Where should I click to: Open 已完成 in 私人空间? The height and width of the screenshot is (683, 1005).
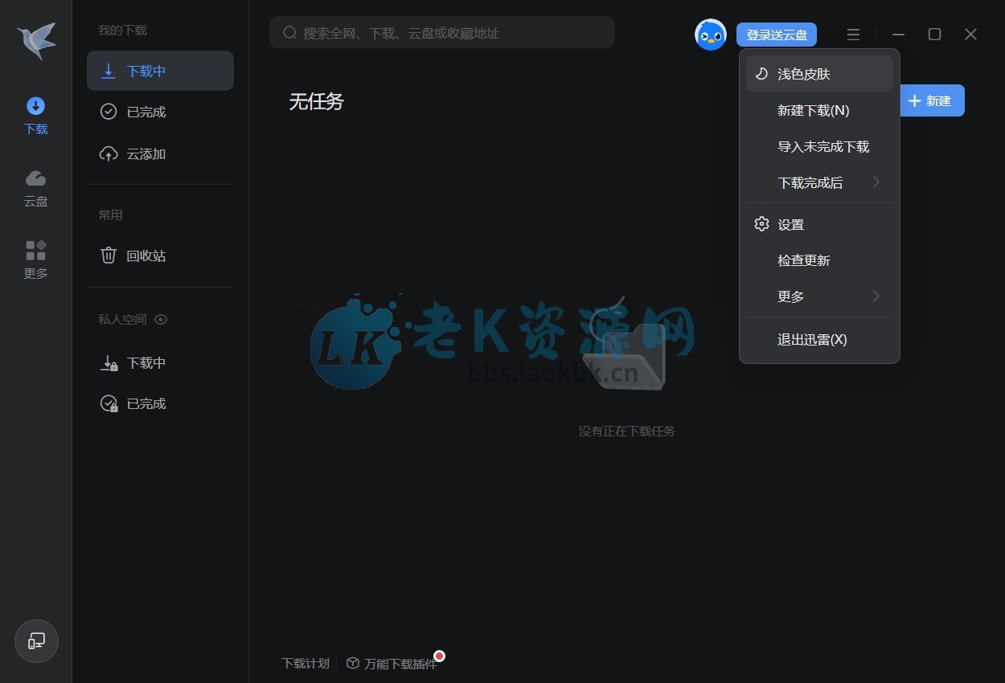click(160, 403)
